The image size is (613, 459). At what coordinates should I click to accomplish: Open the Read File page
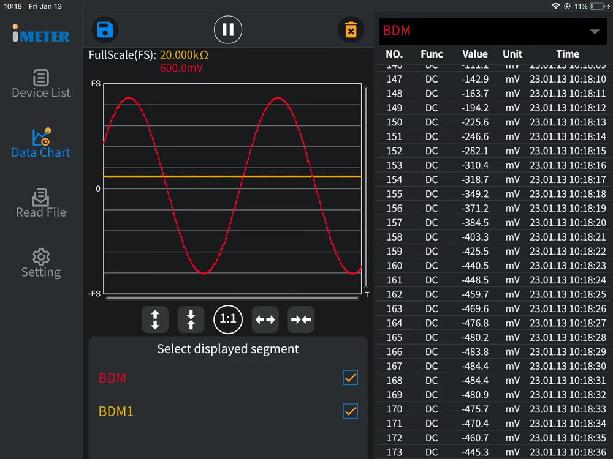41,203
